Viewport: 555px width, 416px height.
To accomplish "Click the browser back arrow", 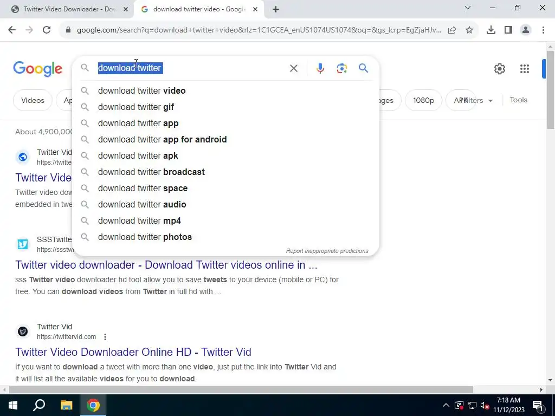I will pyautogui.click(x=12, y=30).
